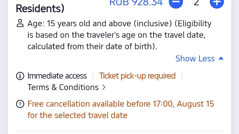Click 'calculated from their date of birth' line

[92, 46]
